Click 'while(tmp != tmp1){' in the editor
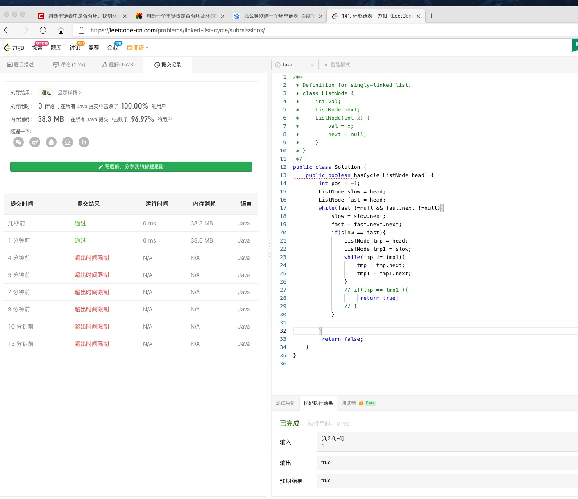578x499 pixels. pyautogui.click(x=374, y=257)
